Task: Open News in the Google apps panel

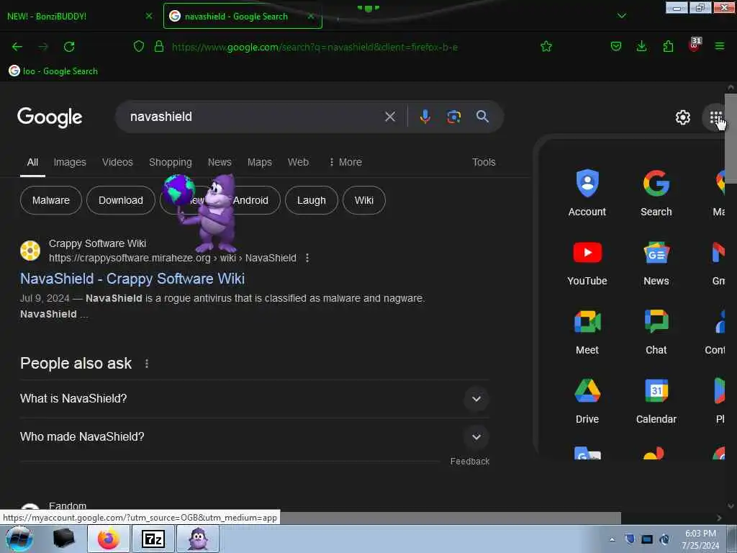Action: pyautogui.click(x=656, y=262)
